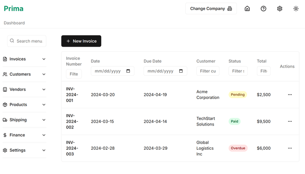Click the Overdue status badge
305x174 pixels.
238,148
